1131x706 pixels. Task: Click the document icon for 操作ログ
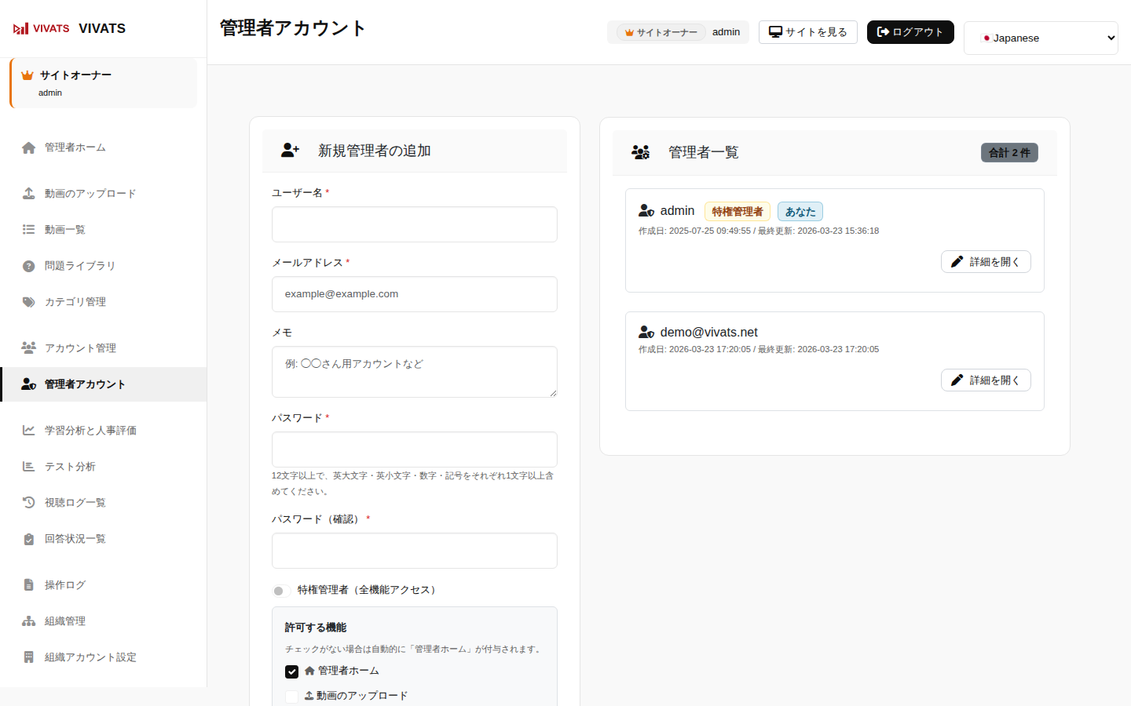[x=29, y=584]
